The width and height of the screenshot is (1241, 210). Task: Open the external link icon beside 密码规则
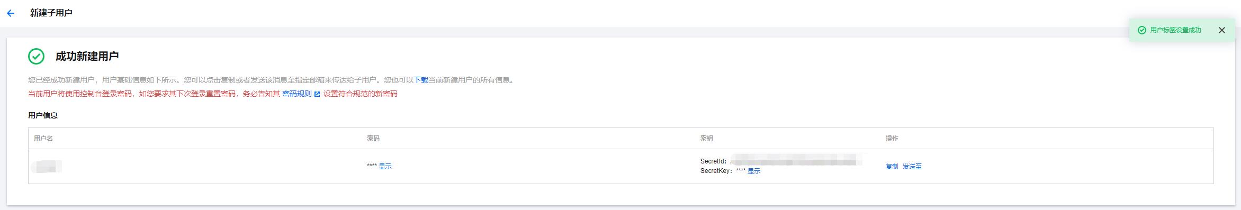317,94
